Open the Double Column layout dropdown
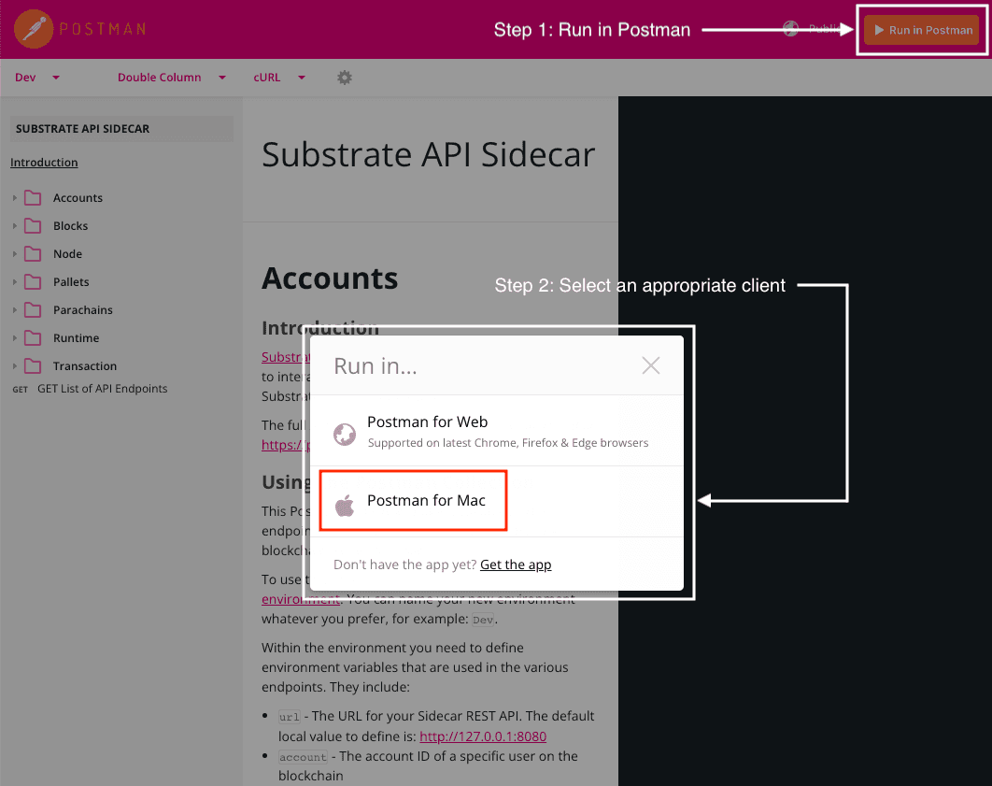 [170, 77]
